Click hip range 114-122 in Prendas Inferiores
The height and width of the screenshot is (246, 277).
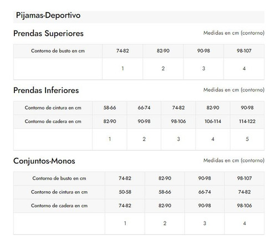click(247, 121)
